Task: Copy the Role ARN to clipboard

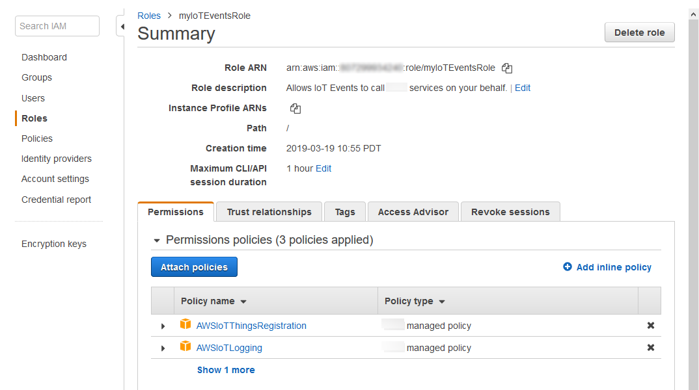Action: (508, 68)
